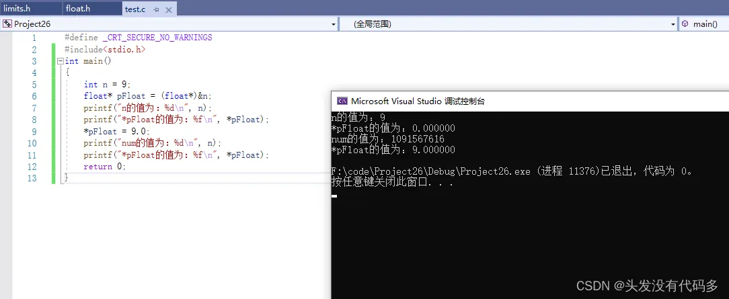Click line number 7 in the gutter
The image size is (729, 299).
[x=34, y=108]
